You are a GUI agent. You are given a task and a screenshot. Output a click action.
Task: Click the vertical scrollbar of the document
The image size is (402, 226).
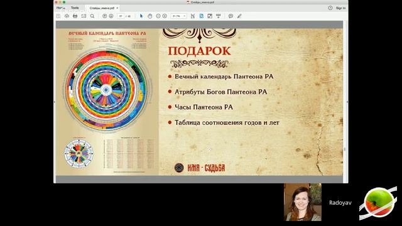(x=345, y=102)
